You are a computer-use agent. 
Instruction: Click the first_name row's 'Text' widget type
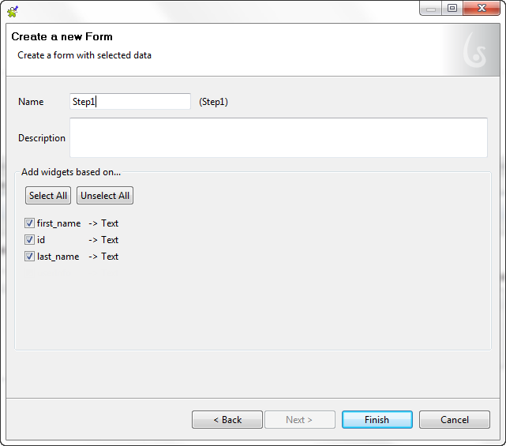click(x=110, y=223)
